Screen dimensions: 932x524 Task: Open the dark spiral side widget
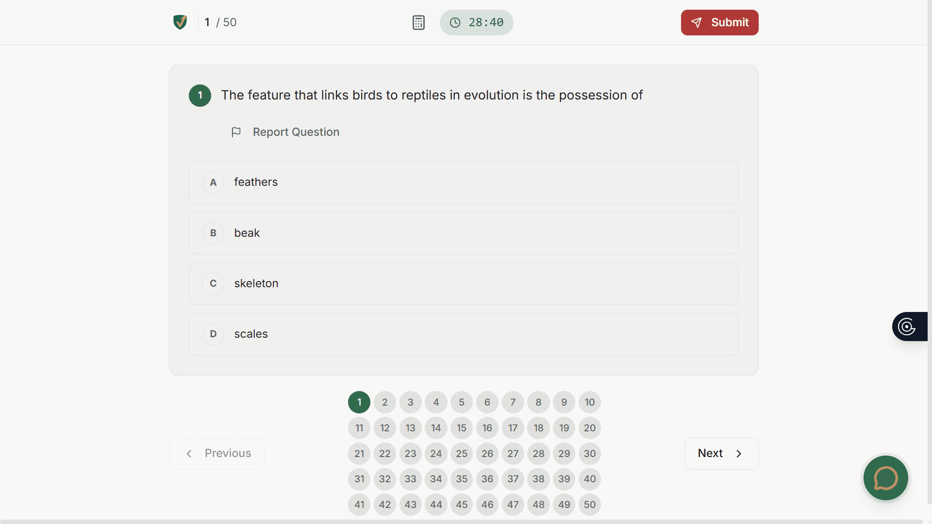click(907, 327)
